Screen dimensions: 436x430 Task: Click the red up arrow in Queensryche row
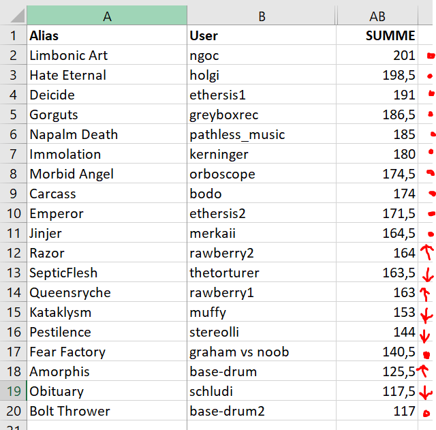click(425, 294)
